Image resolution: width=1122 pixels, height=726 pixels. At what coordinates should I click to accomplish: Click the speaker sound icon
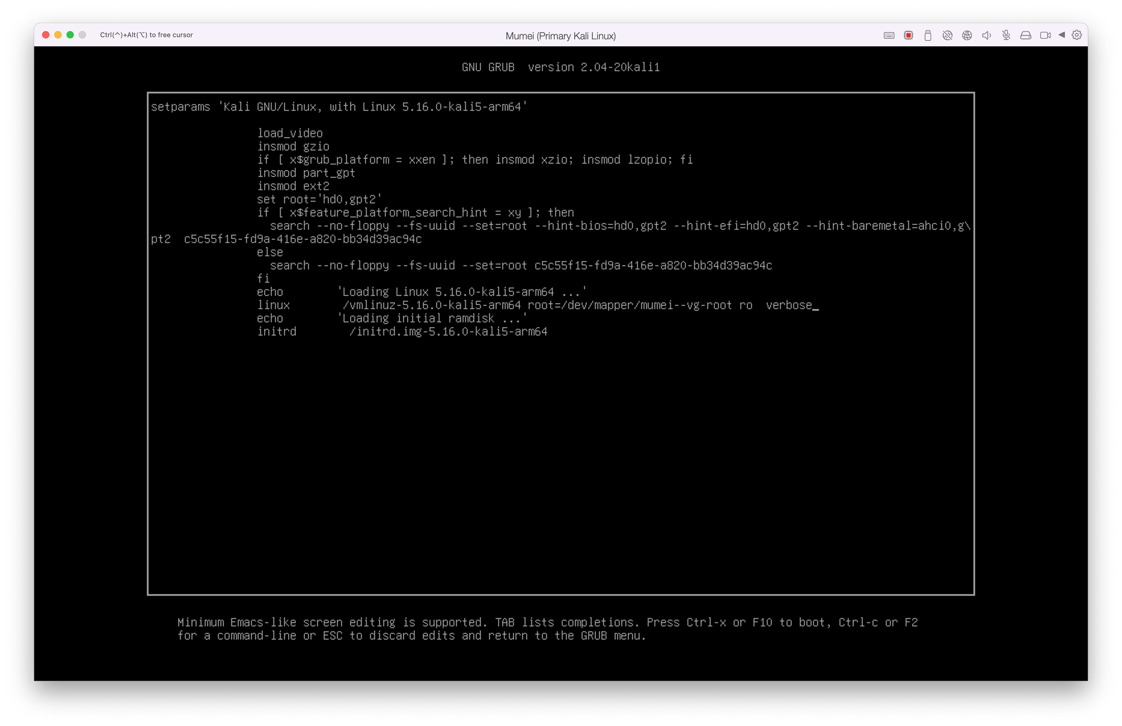pos(986,35)
